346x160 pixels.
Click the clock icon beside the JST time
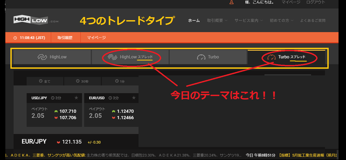(15, 38)
